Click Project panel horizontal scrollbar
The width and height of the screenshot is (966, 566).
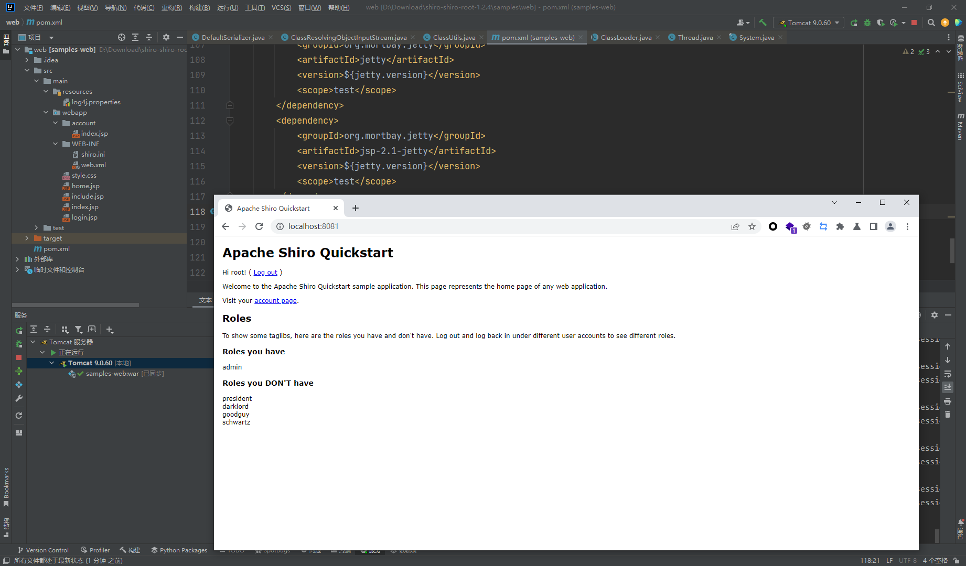click(76, 304)
